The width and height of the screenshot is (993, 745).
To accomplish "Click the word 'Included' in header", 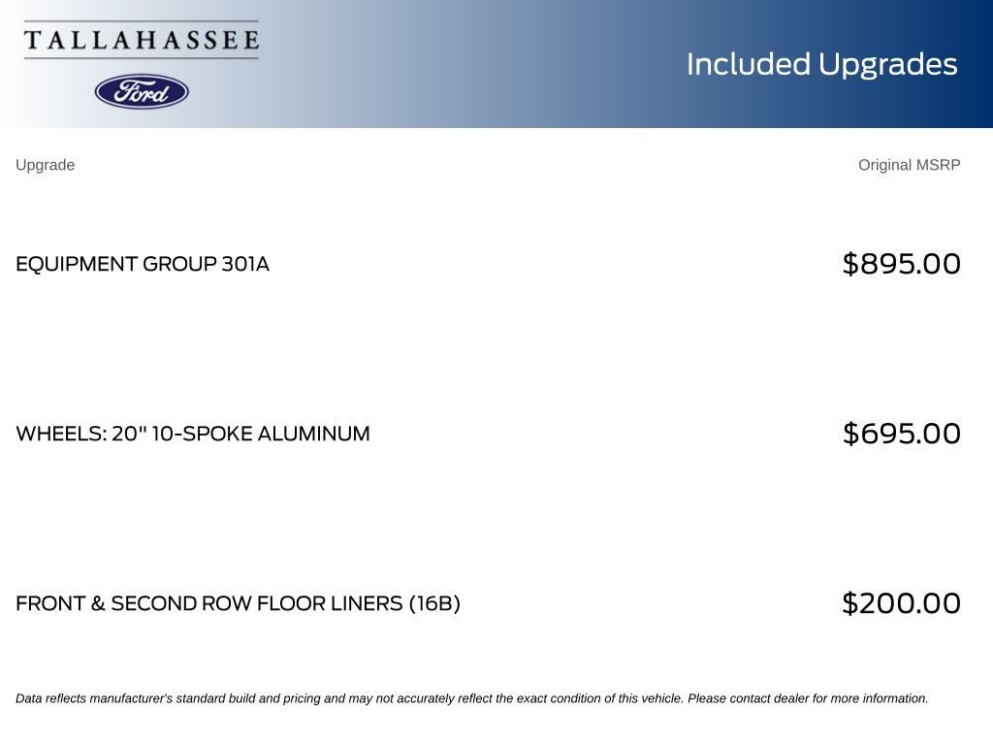I will [749, 64].
